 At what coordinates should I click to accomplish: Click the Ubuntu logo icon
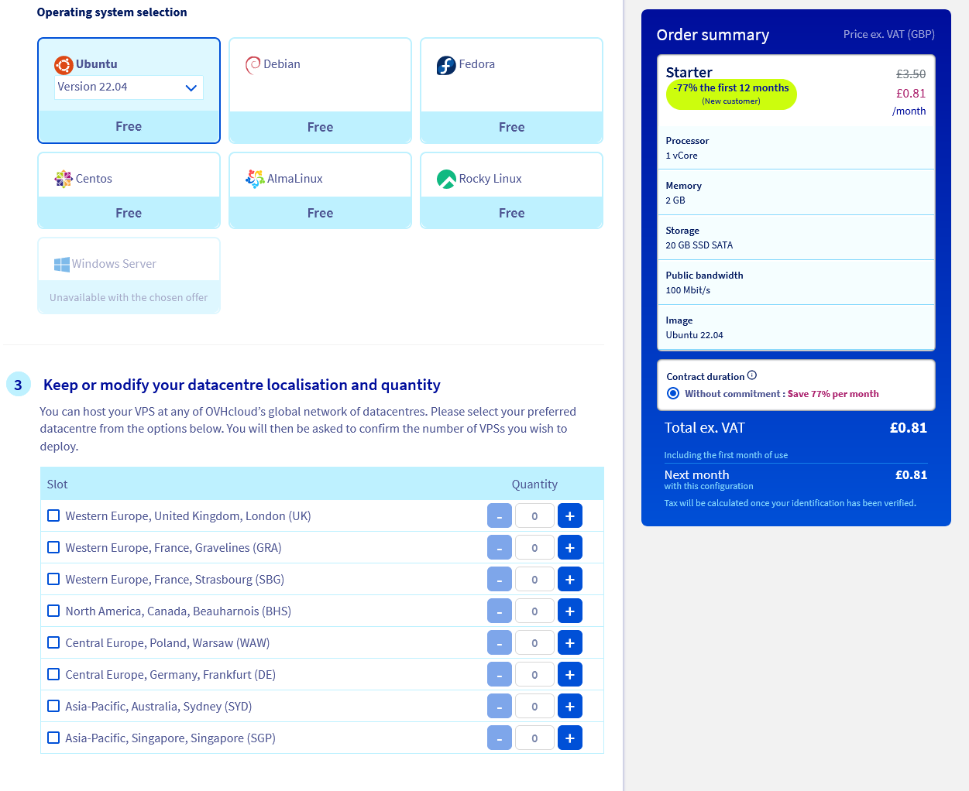(64, 65)
